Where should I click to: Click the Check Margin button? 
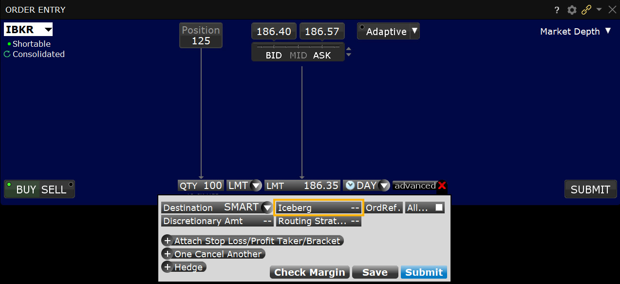click(309, 272)
